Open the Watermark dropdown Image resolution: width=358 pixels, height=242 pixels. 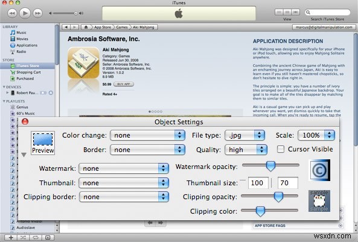point(124,168)
